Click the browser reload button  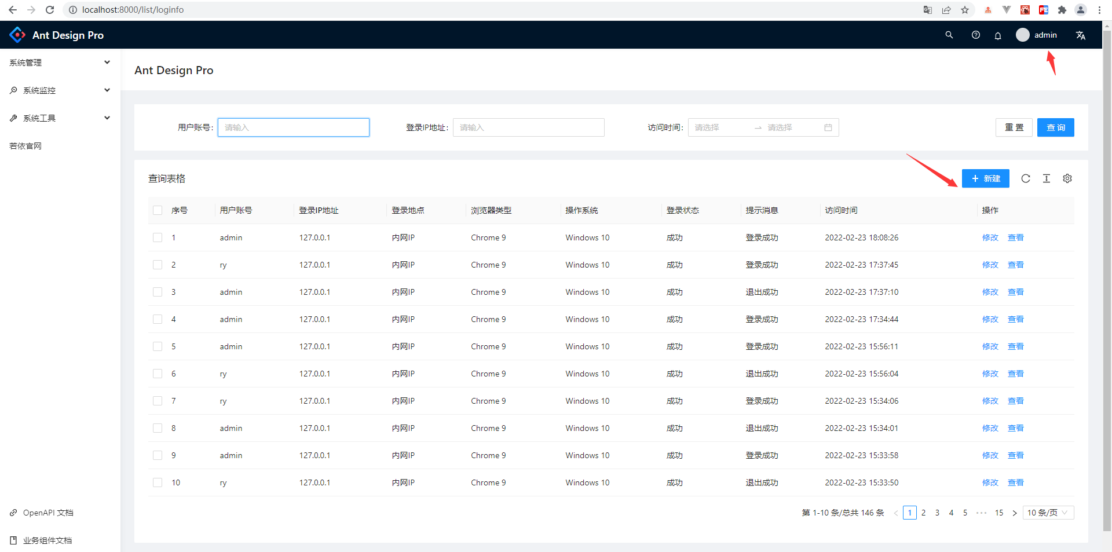tap(50, 10)
